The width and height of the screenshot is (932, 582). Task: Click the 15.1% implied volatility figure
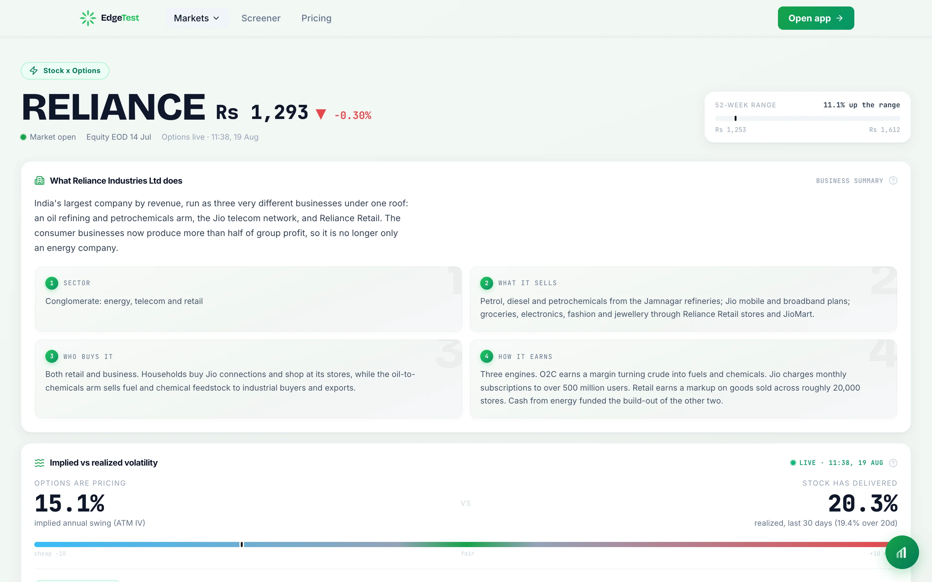coord(69,503)
